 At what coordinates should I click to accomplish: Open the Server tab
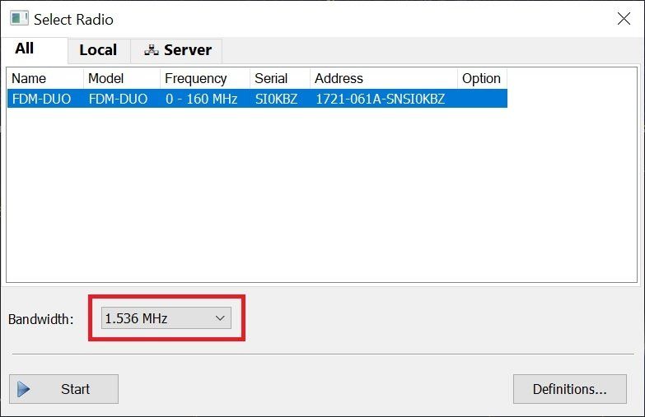click(176, 50)
